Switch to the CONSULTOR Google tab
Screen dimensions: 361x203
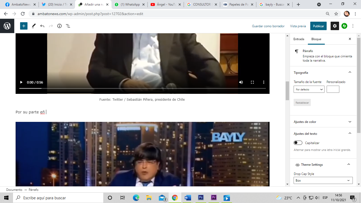pos(201,4)
